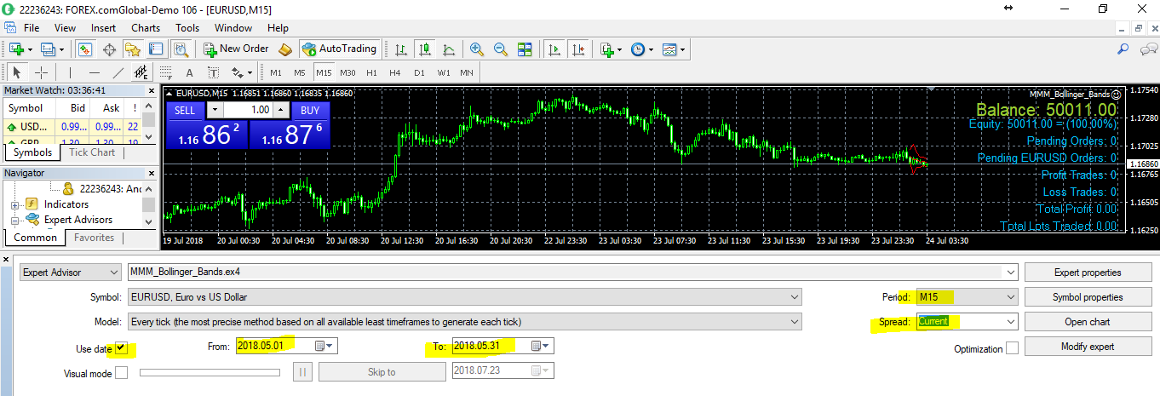Uncheck the Use date checkbox
This screenshot has width=1160, height=396.
[123, 348]
